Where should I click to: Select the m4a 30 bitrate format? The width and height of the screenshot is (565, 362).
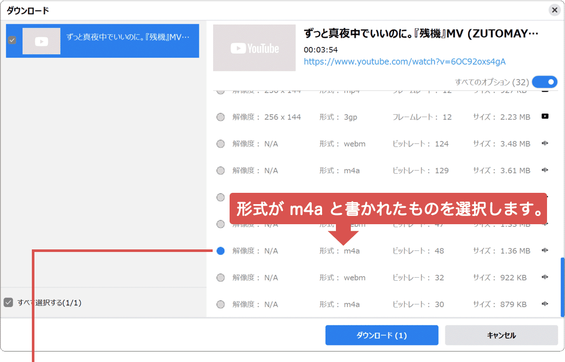coord(220,304)
